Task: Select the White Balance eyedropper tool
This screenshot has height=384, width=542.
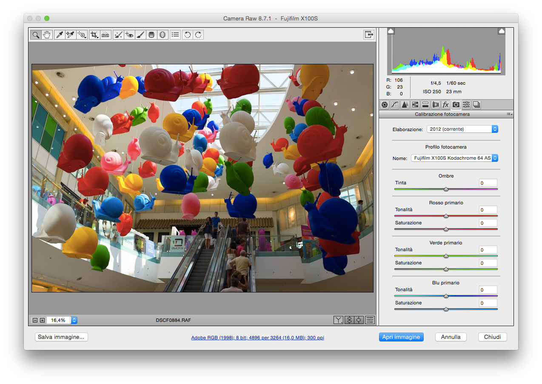Action: 59,34
